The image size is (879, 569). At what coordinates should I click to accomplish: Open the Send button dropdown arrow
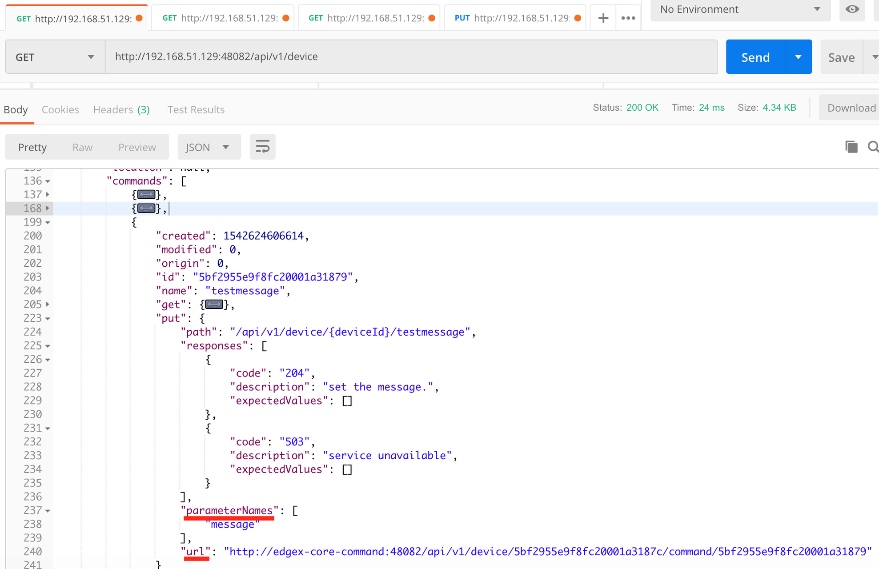(798, 57)
